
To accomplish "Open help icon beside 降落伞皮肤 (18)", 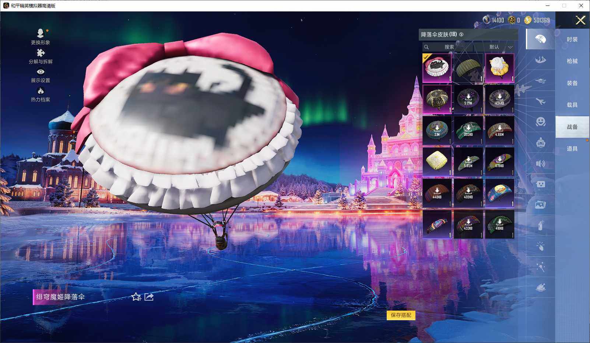I will [x=461, y=35].
